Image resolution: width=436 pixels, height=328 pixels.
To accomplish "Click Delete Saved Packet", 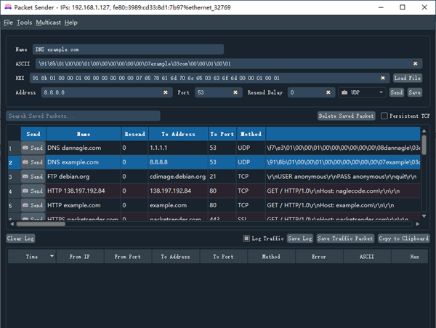I will [346, 116].
